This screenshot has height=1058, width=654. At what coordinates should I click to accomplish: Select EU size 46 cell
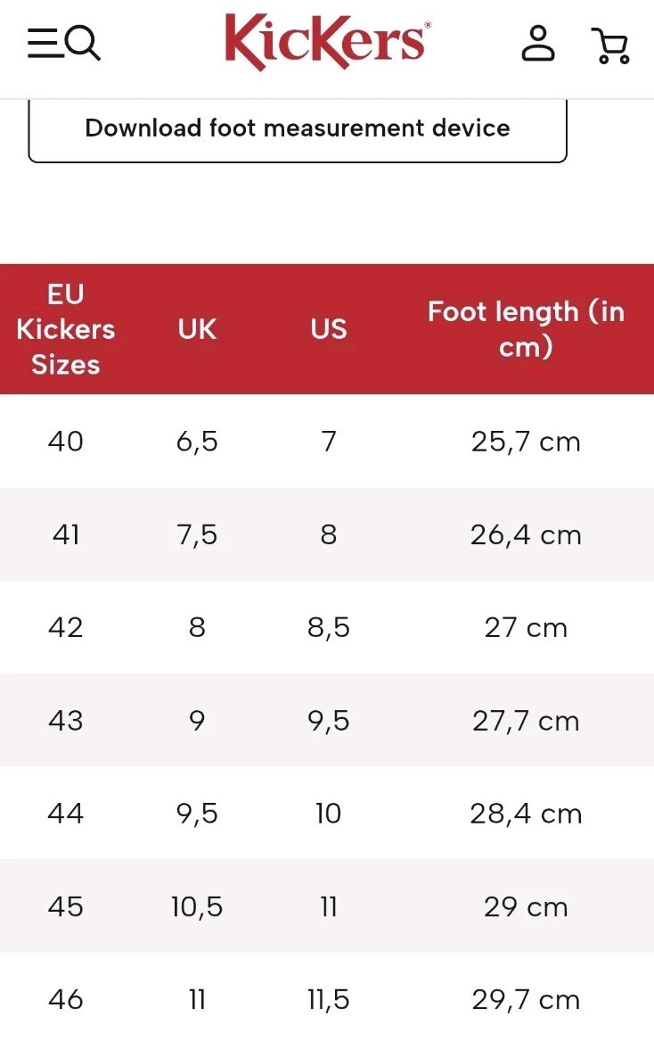click(x=65, y=999)
